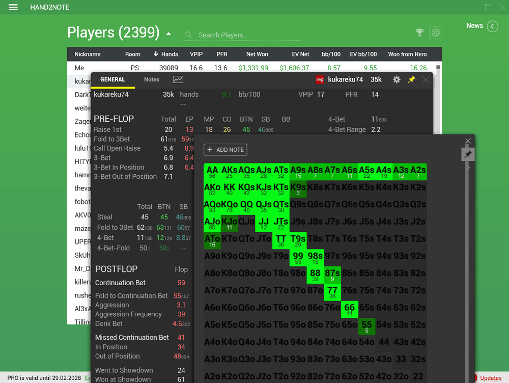
Task: Sort players by Hands column
Action: [x=165, y=54]
